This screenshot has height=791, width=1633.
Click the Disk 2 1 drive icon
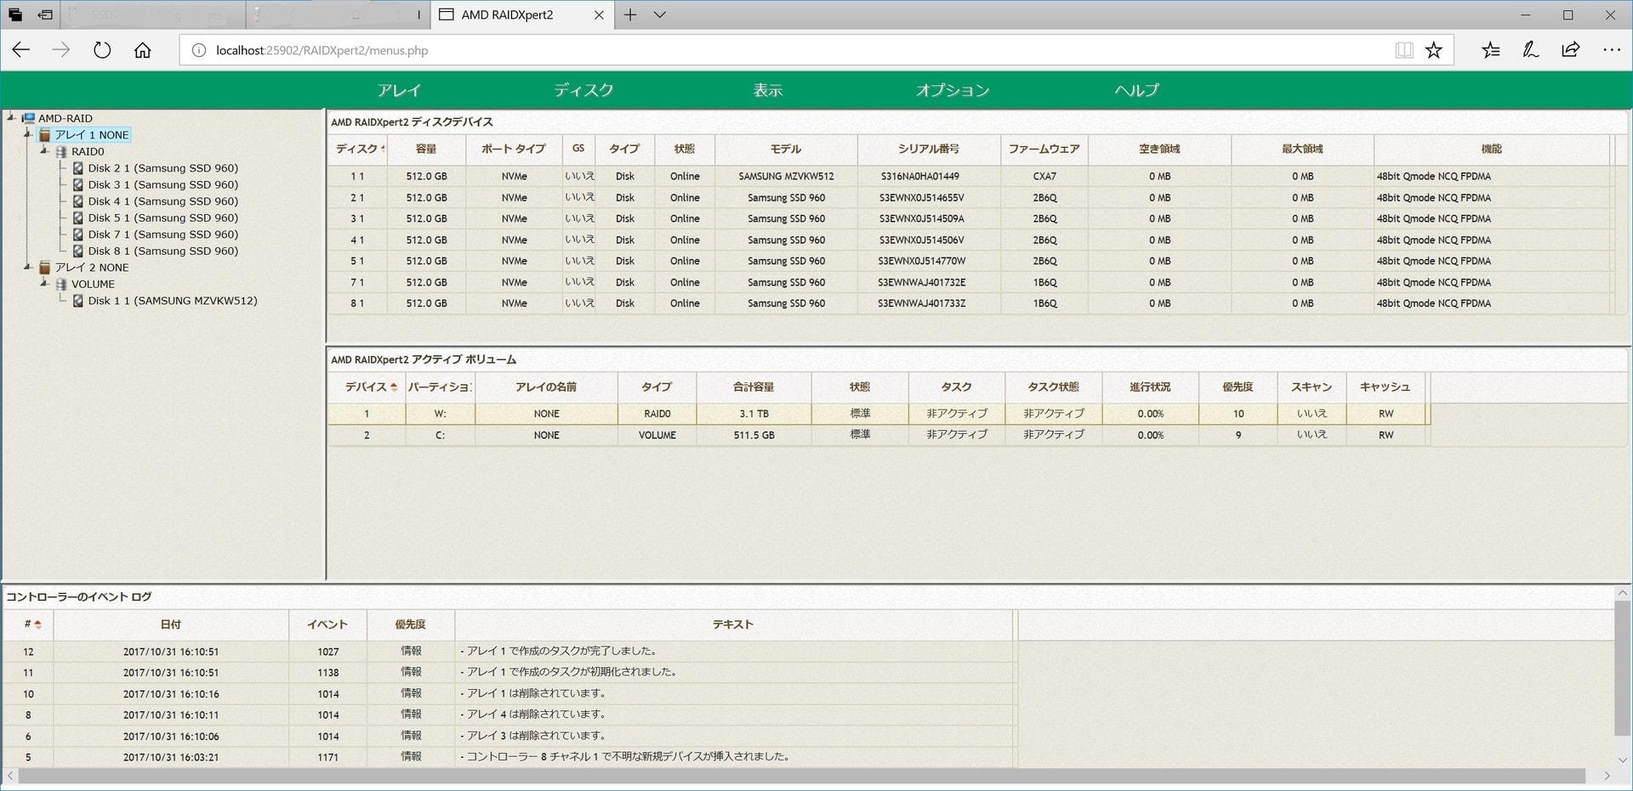pos(78,168)
